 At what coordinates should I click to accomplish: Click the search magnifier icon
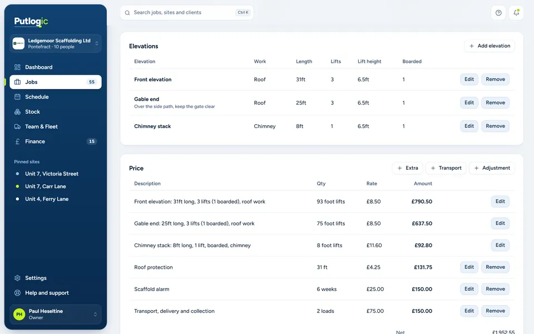pos(127,13)
